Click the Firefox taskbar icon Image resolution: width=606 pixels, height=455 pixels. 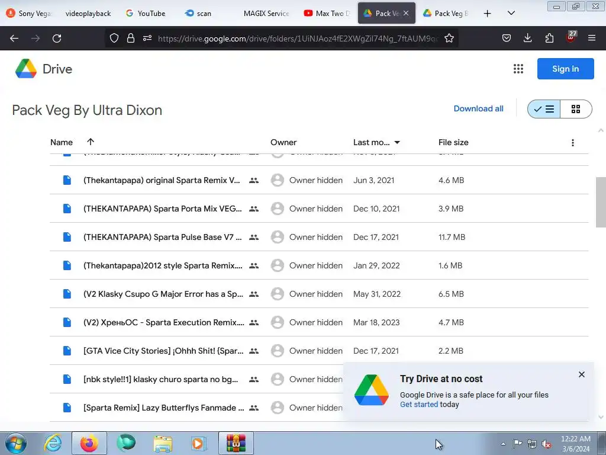pos(89,443)
